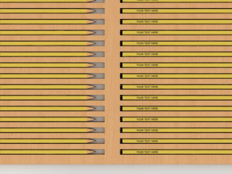
Task: Select "YOUR TEXT HERE" on fourth pencil from bottom
Action: (147, 119)
